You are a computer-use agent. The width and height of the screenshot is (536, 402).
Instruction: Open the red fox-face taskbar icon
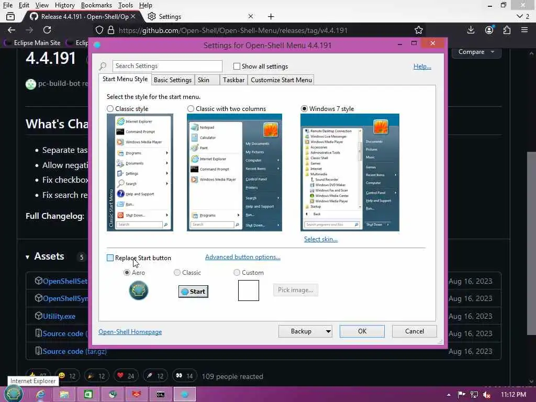[137, 395]
